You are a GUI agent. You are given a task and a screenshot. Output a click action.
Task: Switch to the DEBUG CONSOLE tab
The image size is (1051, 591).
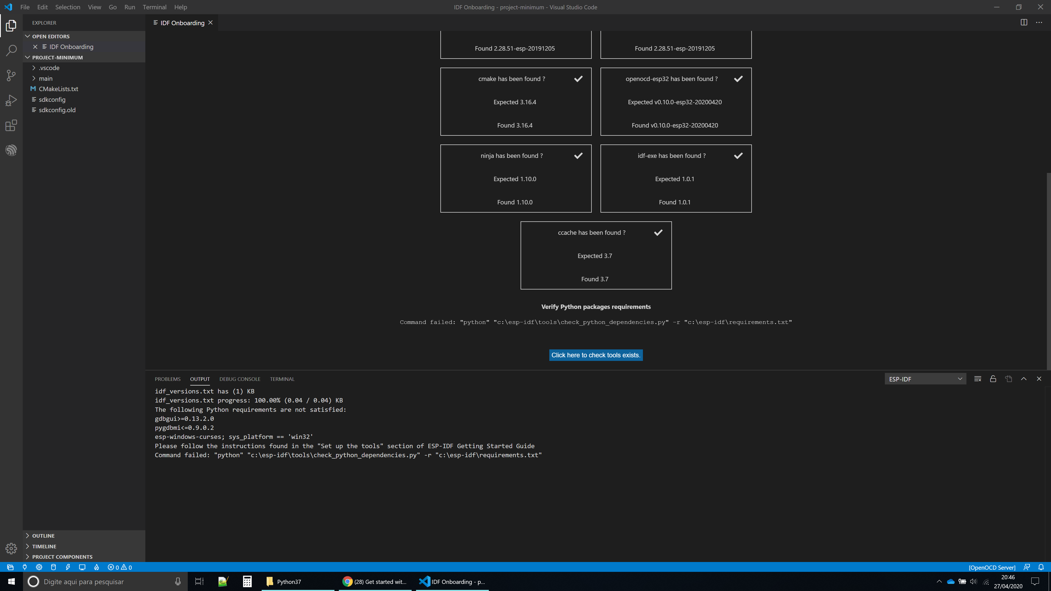click(x=240, y=379)
